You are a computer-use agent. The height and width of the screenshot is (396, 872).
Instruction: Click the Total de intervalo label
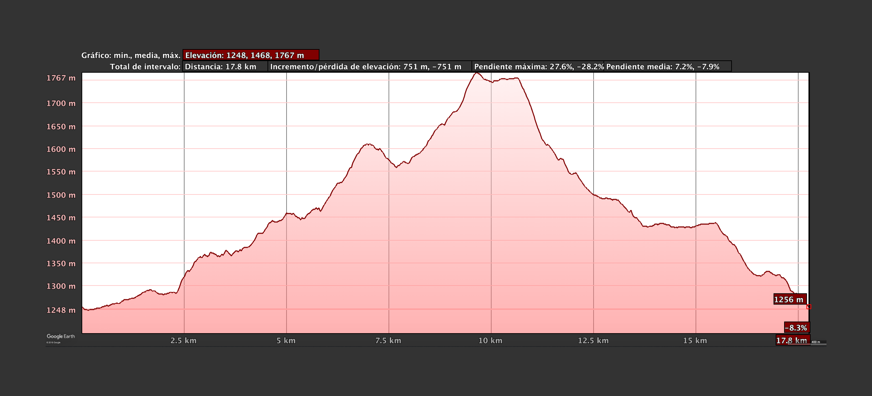pyautogui.click(x=145, y=67)
